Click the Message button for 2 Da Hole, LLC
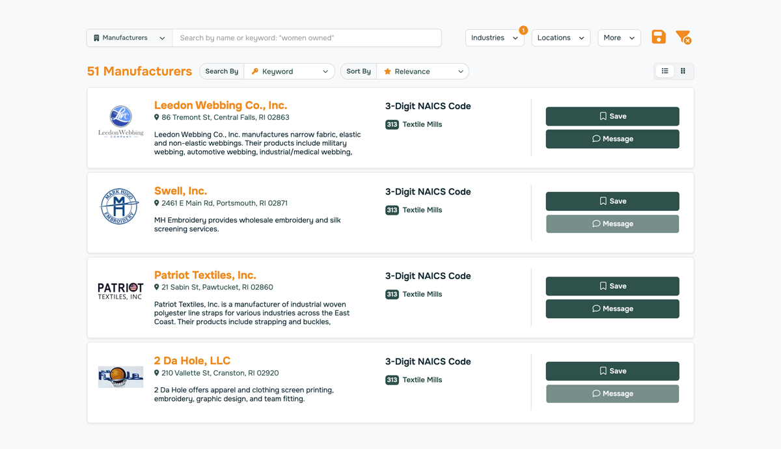Screen dimensions: 781x449 612,394
